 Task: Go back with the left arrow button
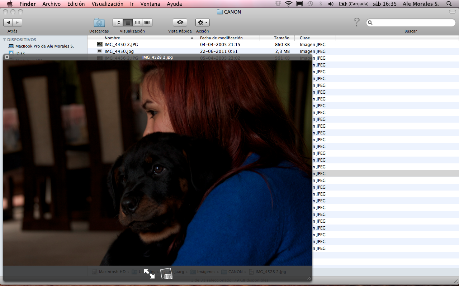coord(8,23)
